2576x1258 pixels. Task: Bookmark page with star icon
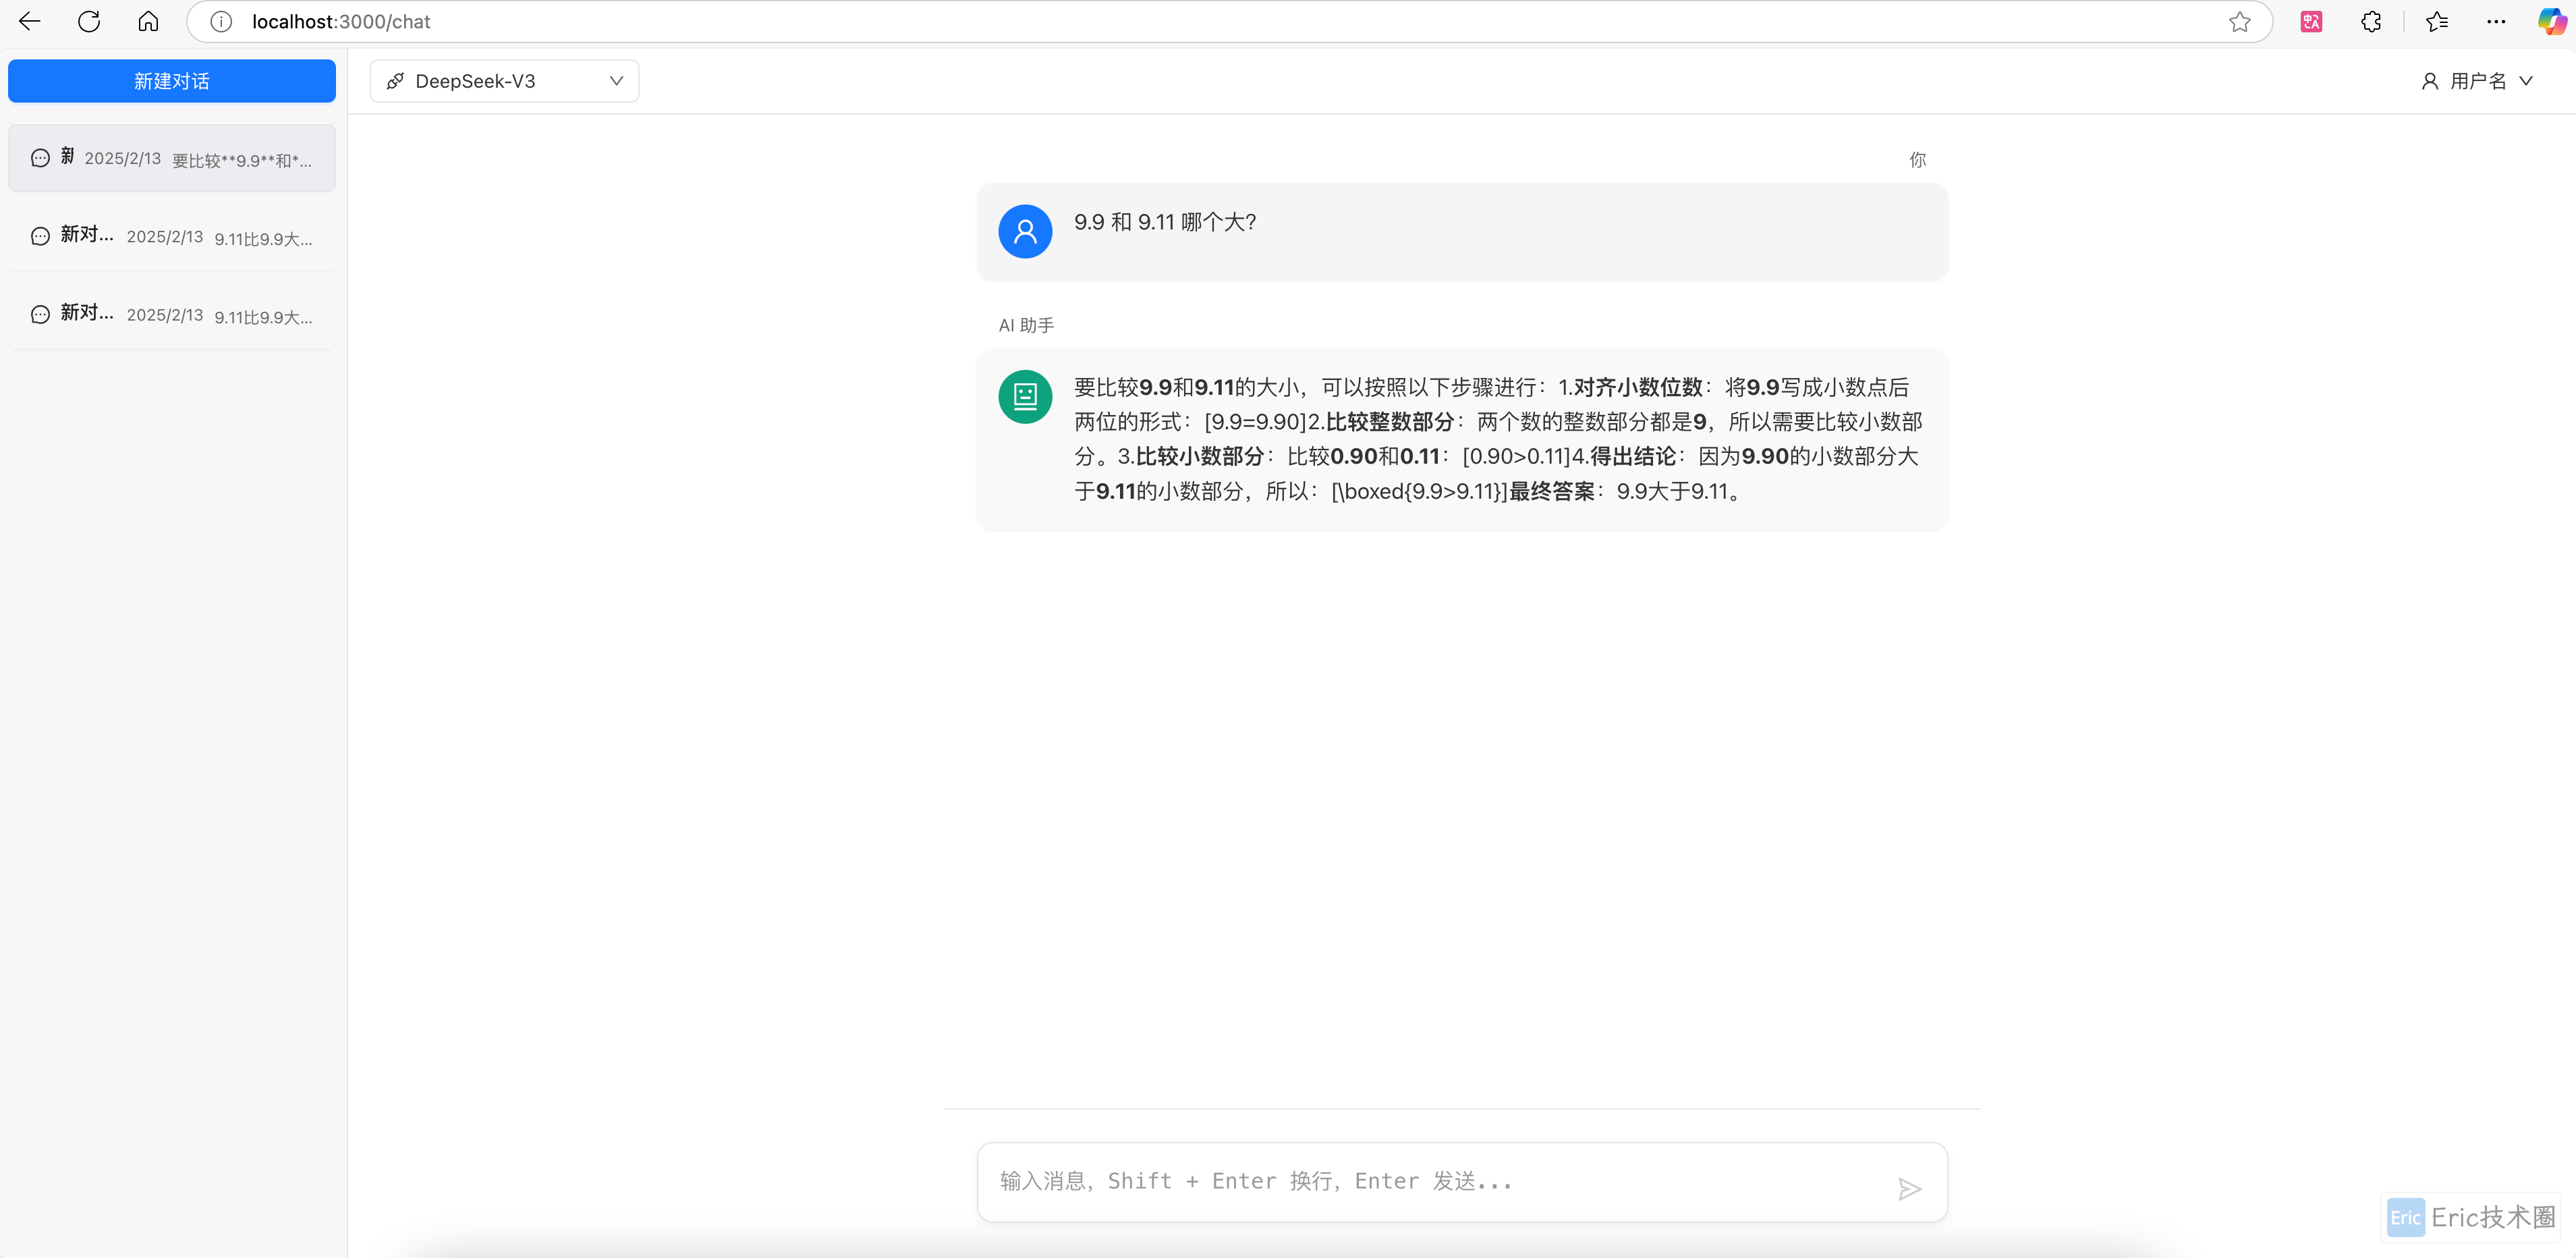2239,22
